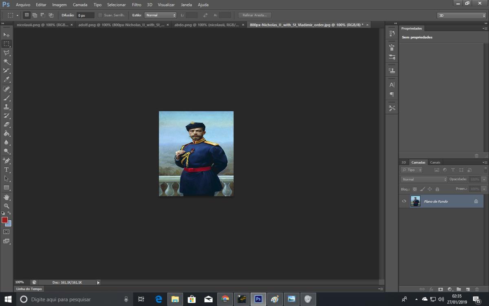This screenshot has width=489, height=306.
Task: Open the Preen. fill dropdown arrow
Action: (x=484, y=189)
